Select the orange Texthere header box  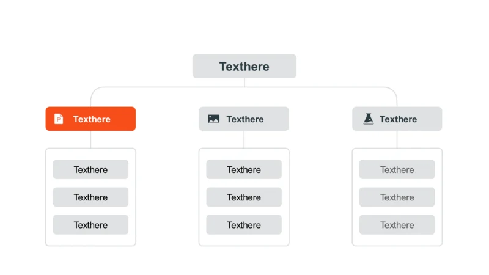pos(90,119)
